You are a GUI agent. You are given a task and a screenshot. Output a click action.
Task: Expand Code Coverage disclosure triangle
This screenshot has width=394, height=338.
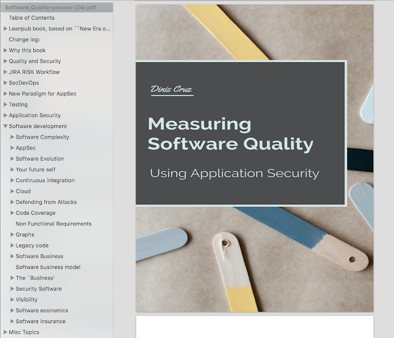click(12, 213)
